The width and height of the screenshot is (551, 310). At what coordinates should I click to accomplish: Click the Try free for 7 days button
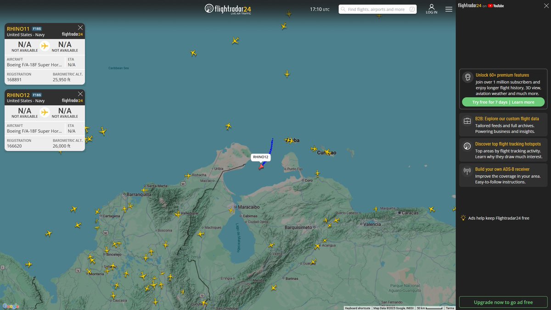(503, 101)
